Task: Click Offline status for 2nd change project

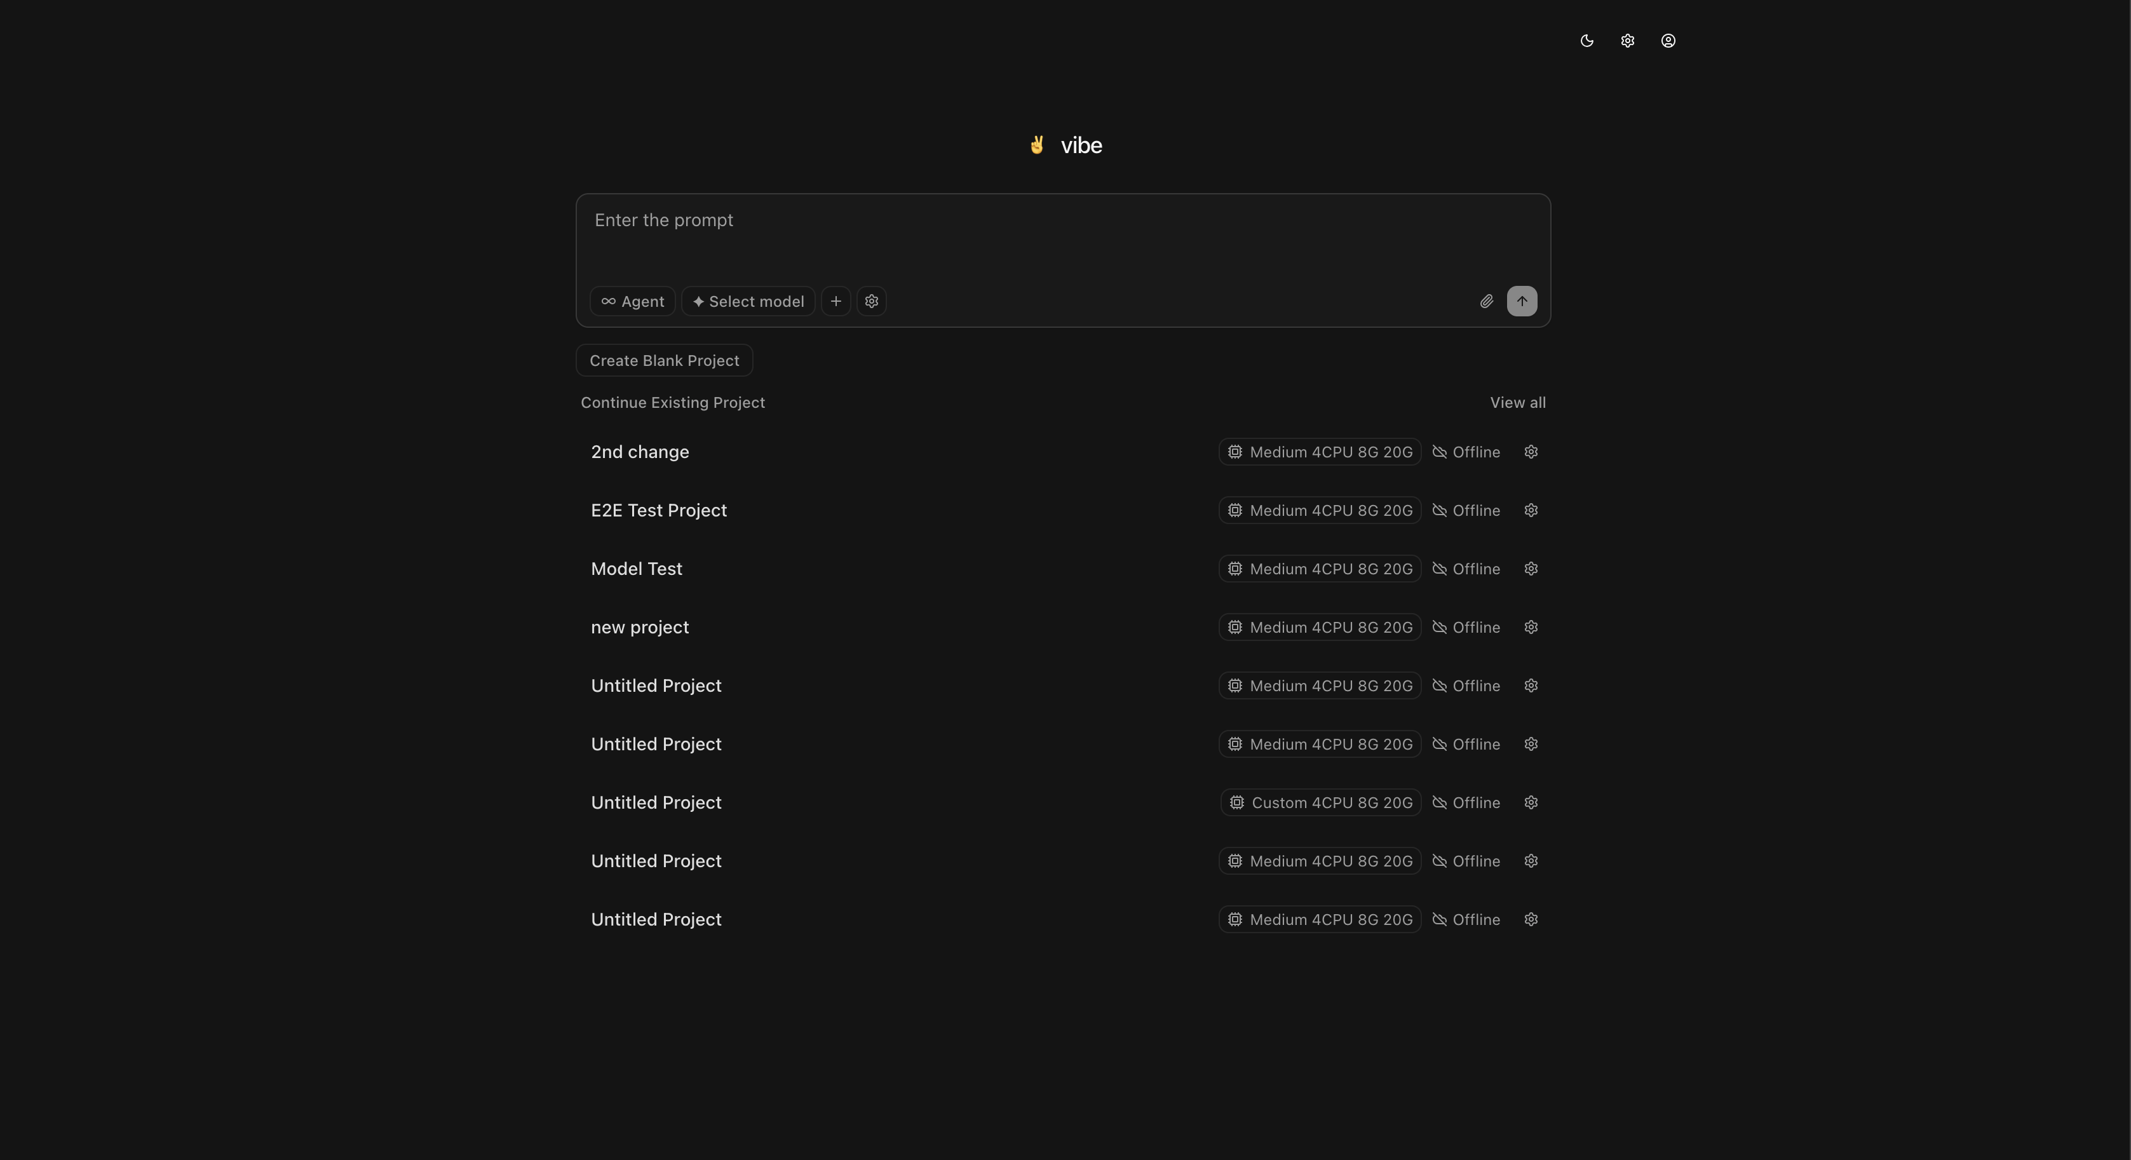Action: [x=1466, y=452]
